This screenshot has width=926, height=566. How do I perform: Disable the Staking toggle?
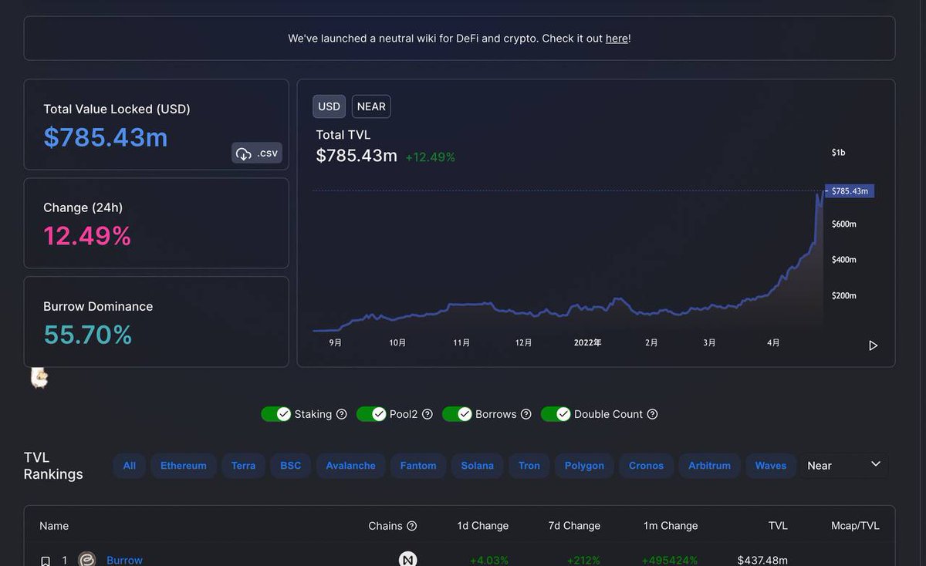coord(275,414)
